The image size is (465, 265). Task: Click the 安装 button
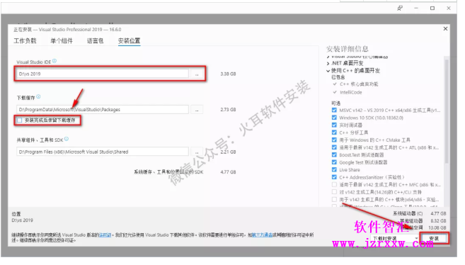pyautogui.click(x=434, y=238)
